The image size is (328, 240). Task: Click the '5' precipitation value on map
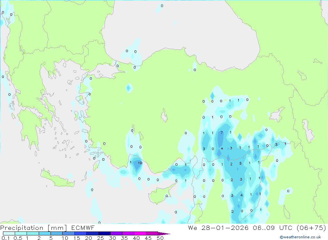pyautogui.click(x=240, y=163)
